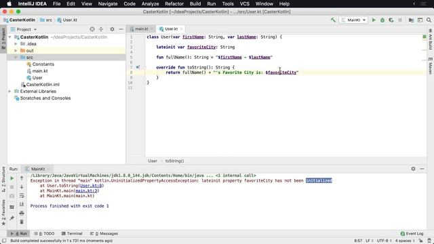434x244 pixels.
Task: Rerun MainKt in Run panel
Action: (x=12, y=178)
